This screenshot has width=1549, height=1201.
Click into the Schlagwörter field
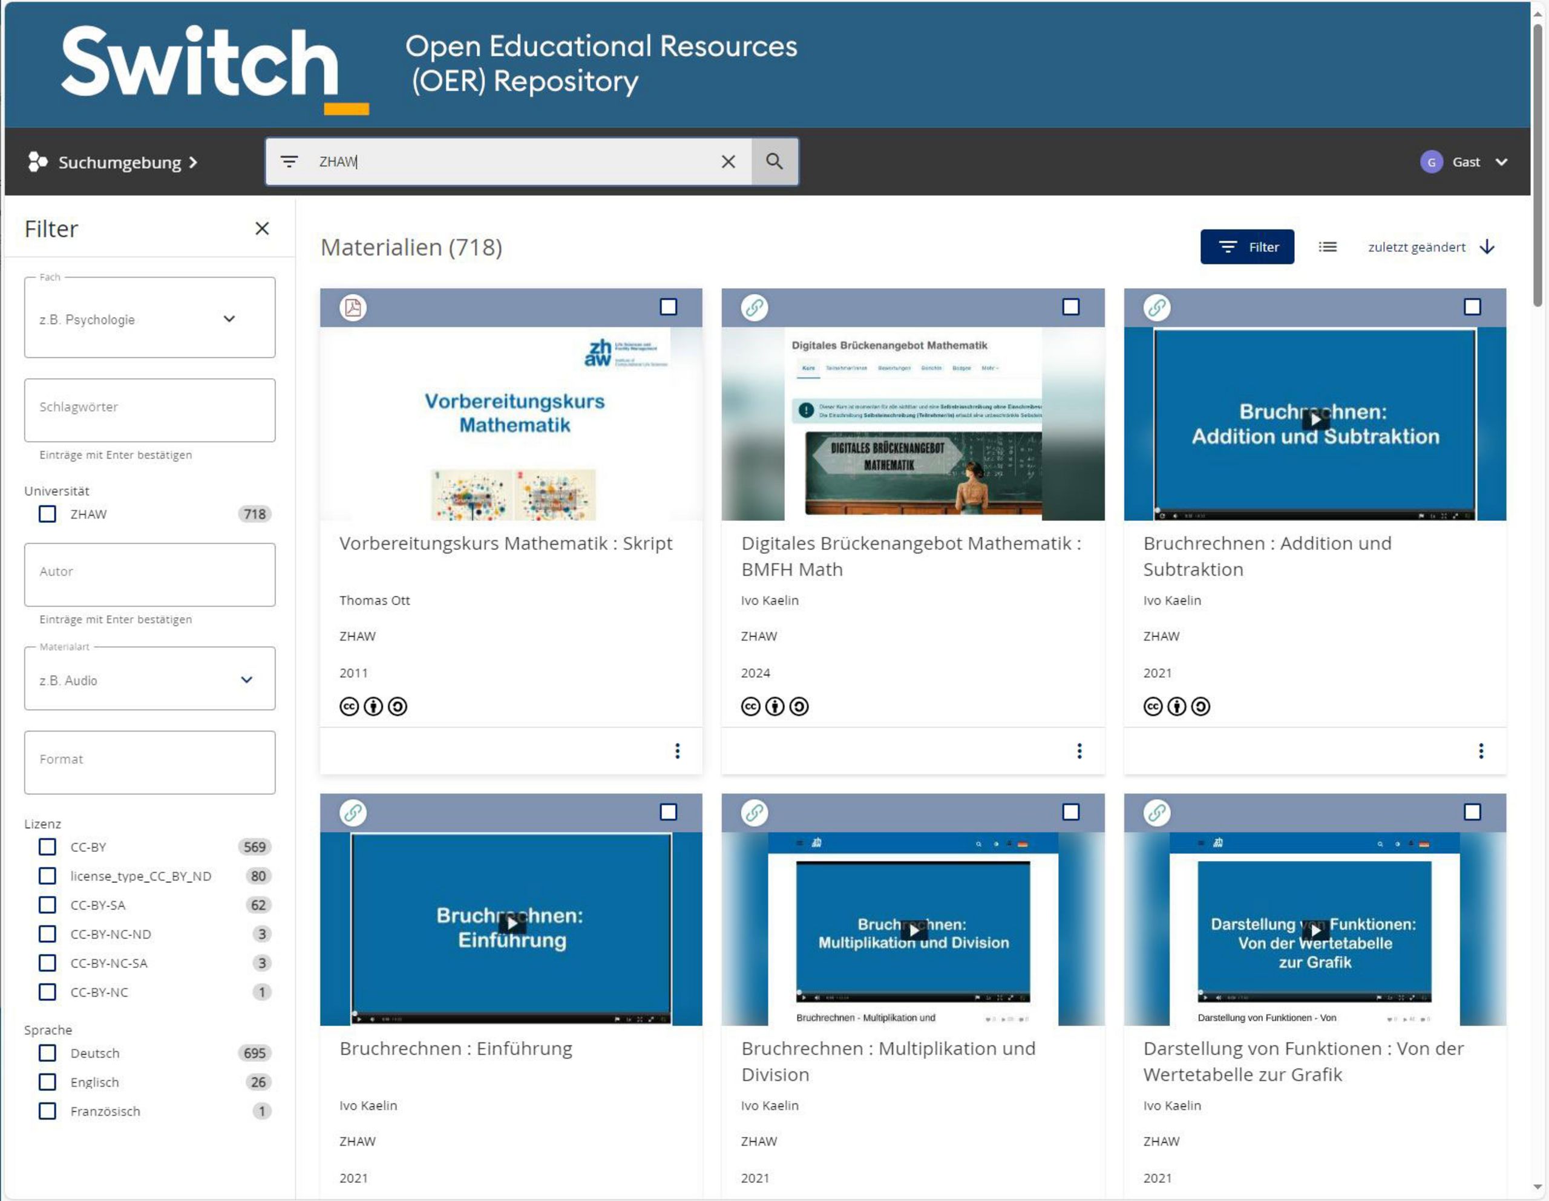coord(149,410)
